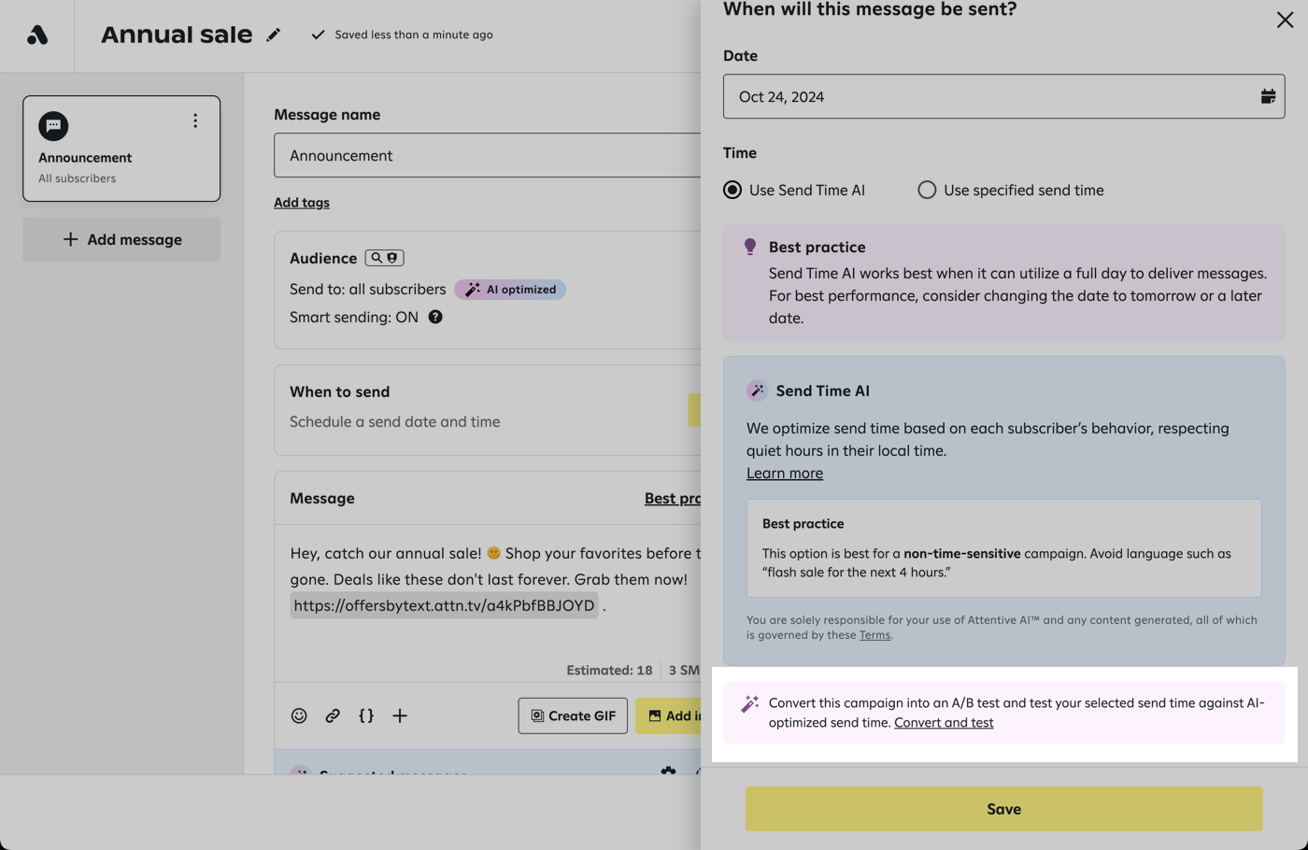This screenshot has height=850, width=1308.
Task: Click the Message name input field
Action: [x=486, y=155]
